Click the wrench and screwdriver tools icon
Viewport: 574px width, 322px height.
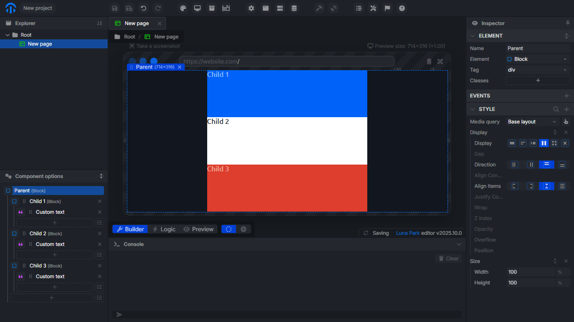click(x=373, y=8)
